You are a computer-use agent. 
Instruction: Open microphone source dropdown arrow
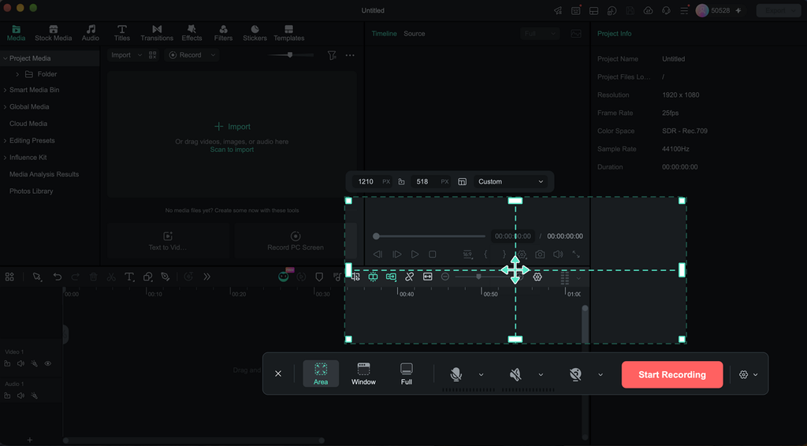point(481,374)
